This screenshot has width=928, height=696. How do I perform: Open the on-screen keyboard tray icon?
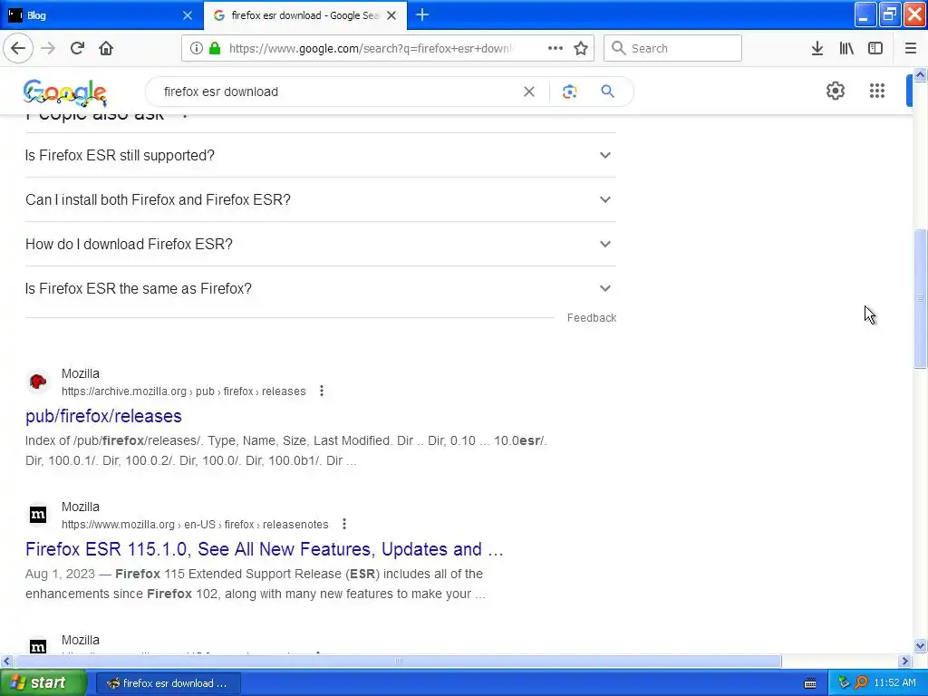pyautogui.click(x=810, y=683)
